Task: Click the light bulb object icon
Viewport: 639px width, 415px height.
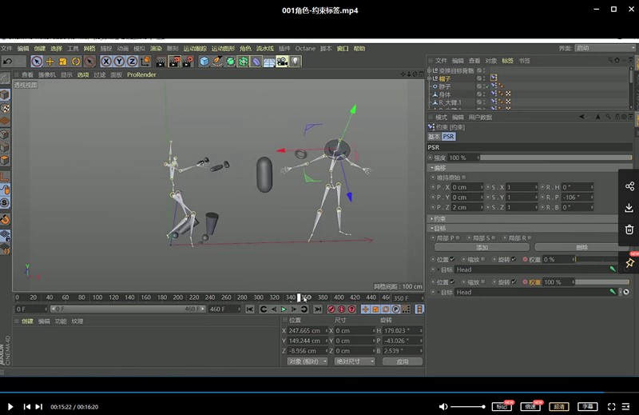Action: tap(296, 62)
